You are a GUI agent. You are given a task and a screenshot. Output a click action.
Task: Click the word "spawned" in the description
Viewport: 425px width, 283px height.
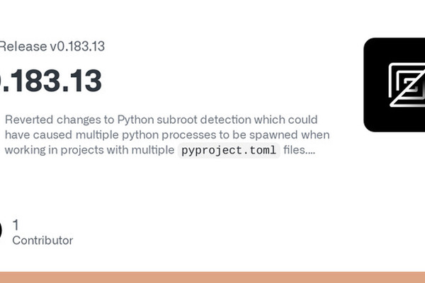click(x=276, y=134)
